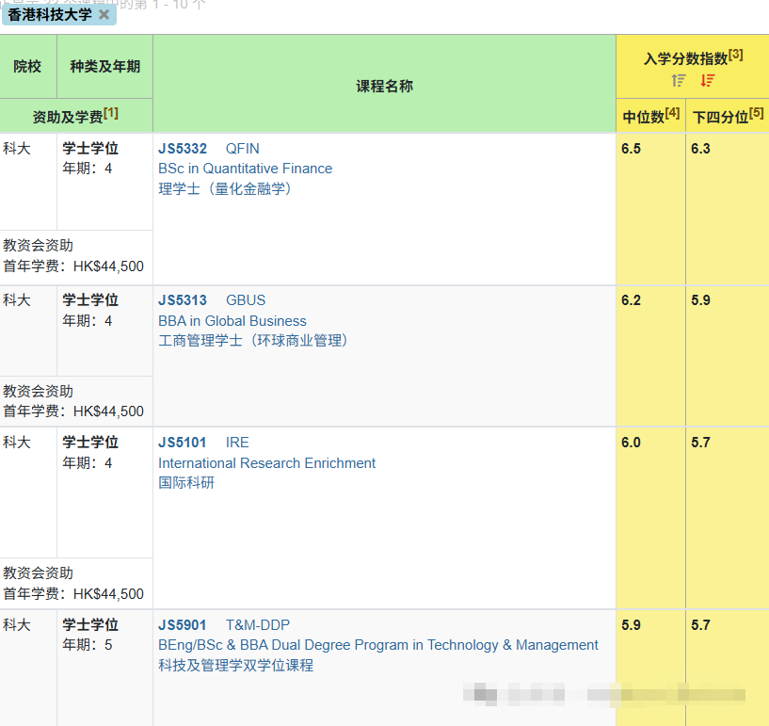
Task: Click the 院校 column header
Action: [27, 66]
